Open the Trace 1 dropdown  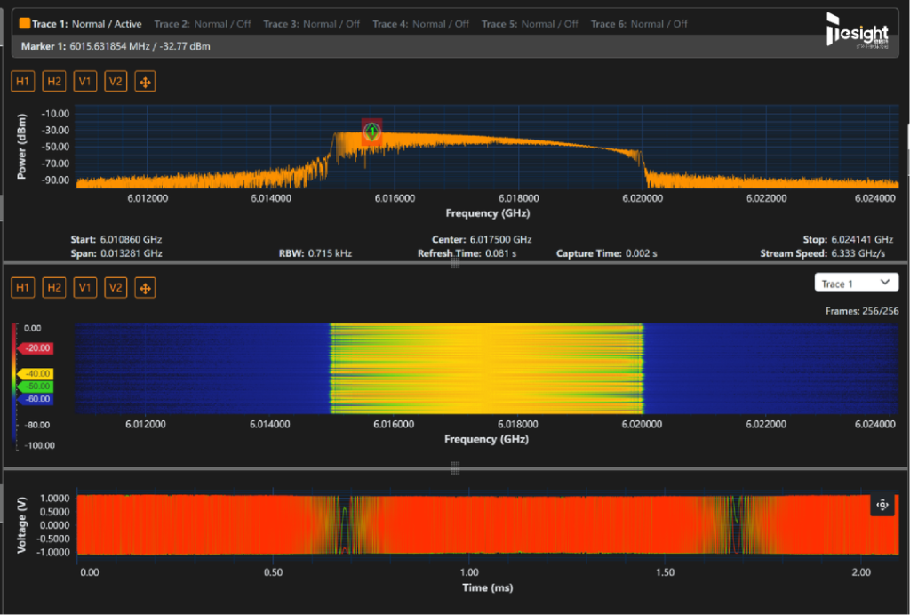pyautogui.click(x=856, y=284)
